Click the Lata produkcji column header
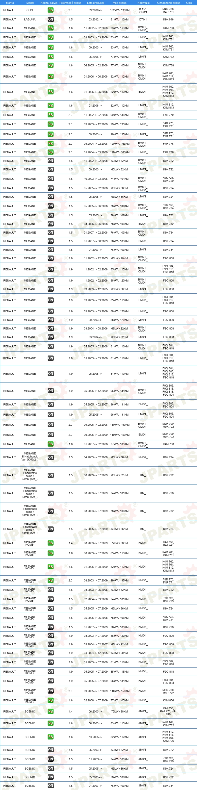This screenshot has height=790, width=197. (x=96, y=3)
